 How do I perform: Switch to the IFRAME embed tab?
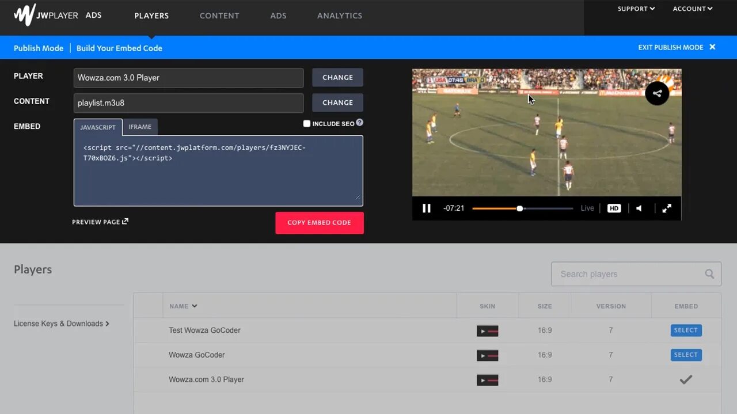[140, 126]
